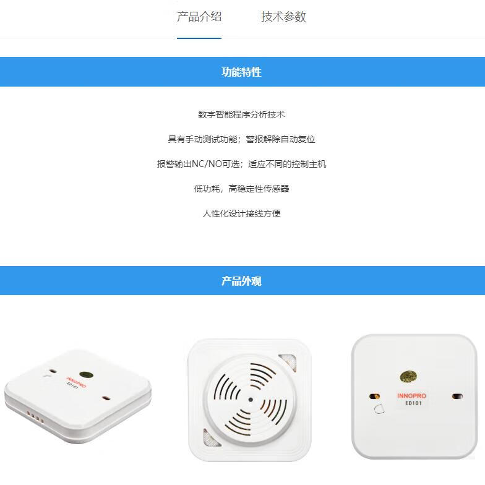Click the 产品外观 blue header banner
Screen dimensions: 485x485
[242, 281]
